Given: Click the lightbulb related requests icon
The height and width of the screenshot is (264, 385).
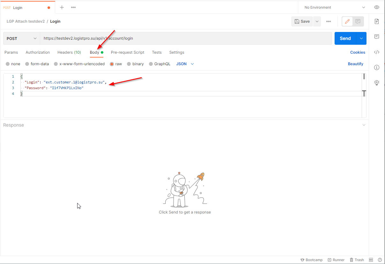Looking at the screenshot, I should pos(377,83).
